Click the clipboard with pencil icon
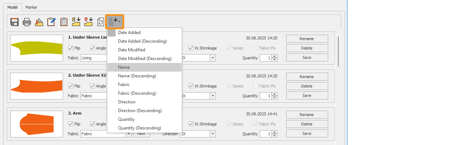Screen dimensions: 460x145 [x=51, y=22]
